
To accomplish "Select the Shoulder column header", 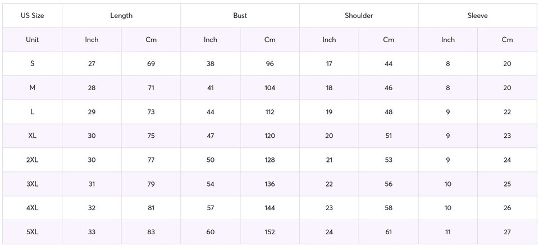I will point(359,16).
